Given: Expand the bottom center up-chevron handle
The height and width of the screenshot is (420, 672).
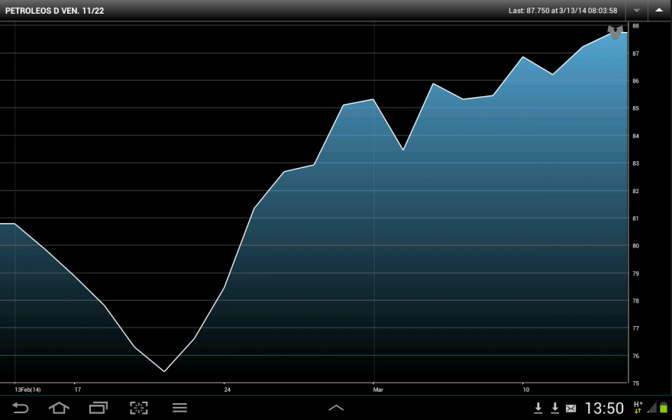Looking at the screenshot, I should point(336,408).
